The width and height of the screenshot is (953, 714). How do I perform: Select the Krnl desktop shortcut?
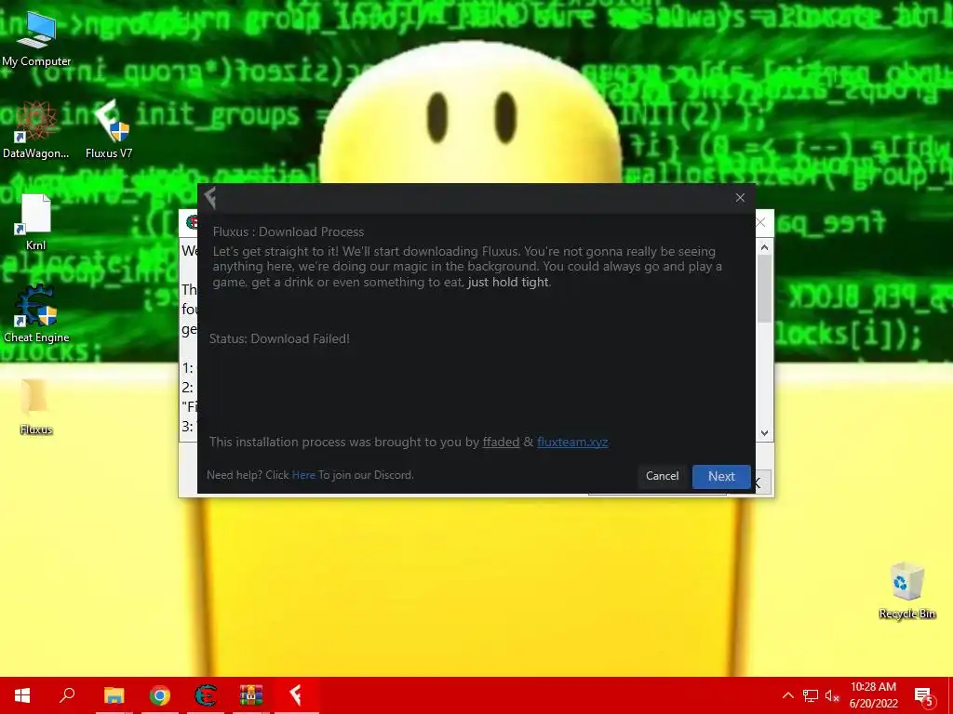point(36,222)
